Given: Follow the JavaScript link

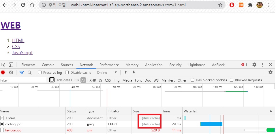Looking at the screenshot, I should pyautogui.click(x=22, y=52).
